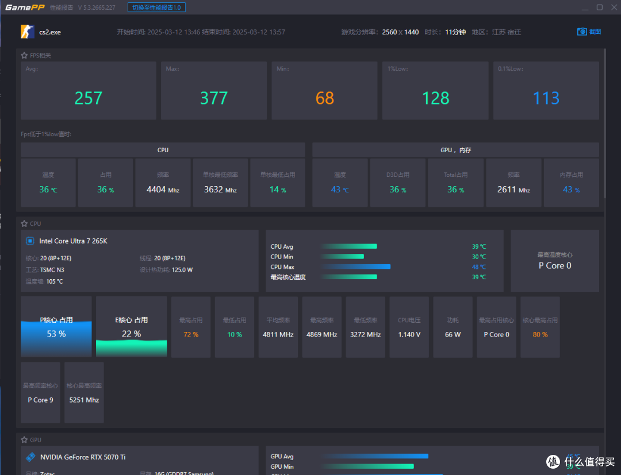
Task: Click the cs2.exe game icon
Action: click(x=28, y=32)
